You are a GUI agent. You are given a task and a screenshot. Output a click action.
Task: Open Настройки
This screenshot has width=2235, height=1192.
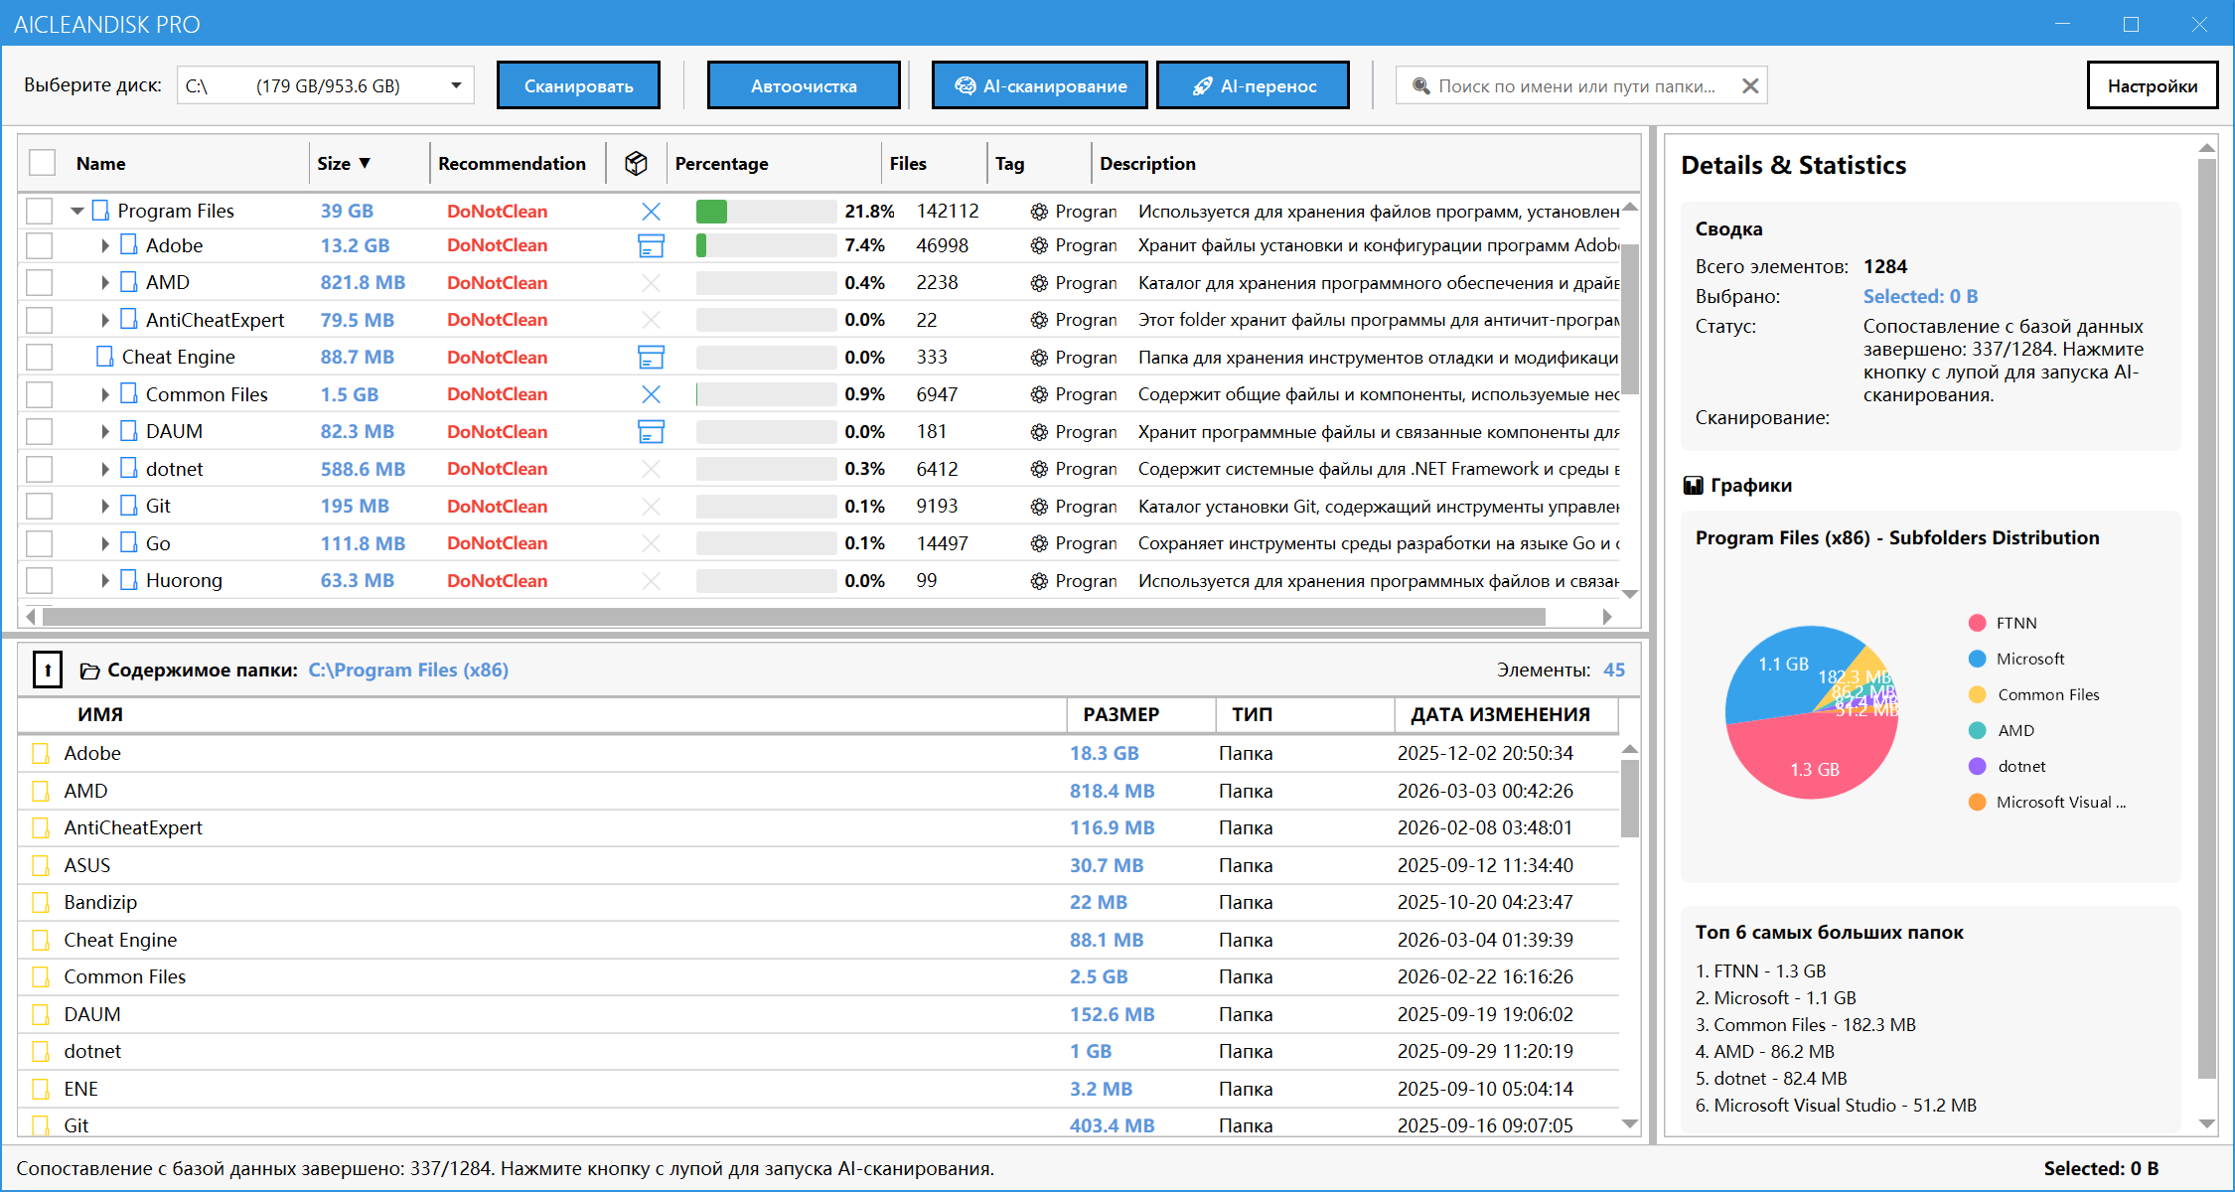coord(2153,85)
